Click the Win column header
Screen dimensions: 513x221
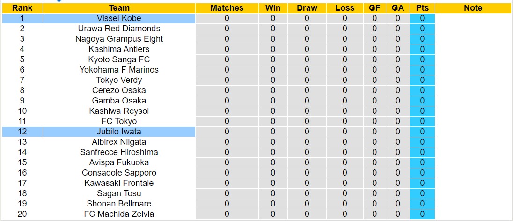tap(273, 8)
